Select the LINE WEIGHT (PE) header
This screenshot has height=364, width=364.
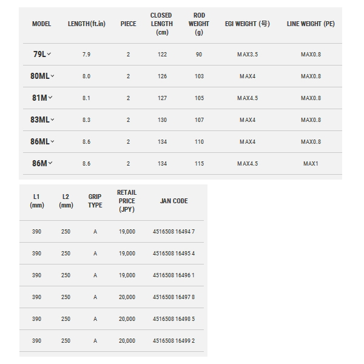311,24
